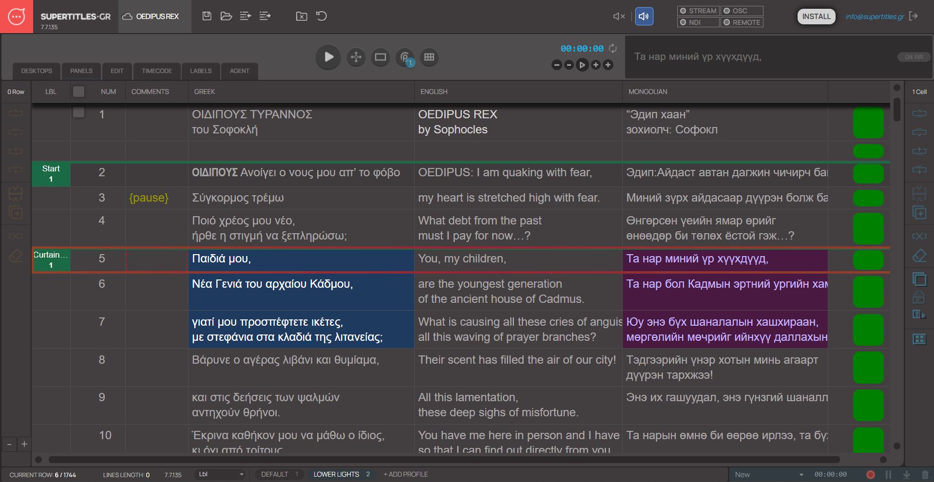Start playback with the play button
The image size is (934, 482).
[328, 57]
